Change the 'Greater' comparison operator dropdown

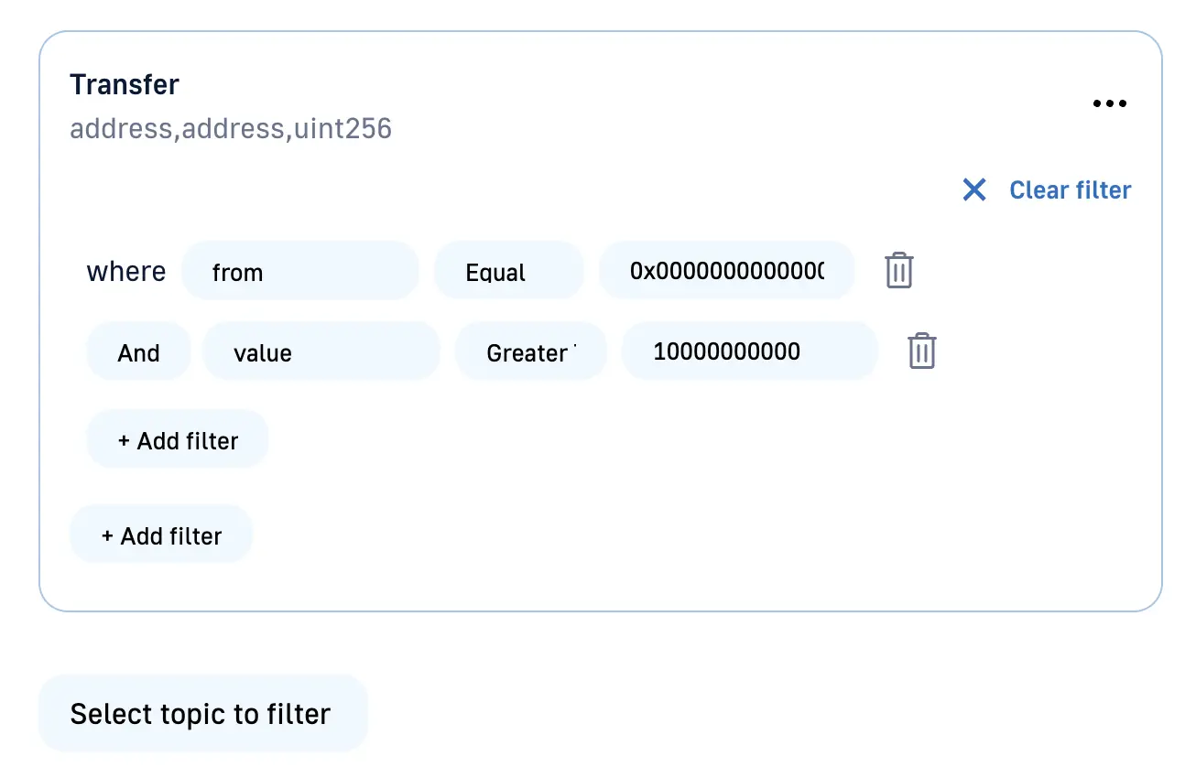(530, 352)
